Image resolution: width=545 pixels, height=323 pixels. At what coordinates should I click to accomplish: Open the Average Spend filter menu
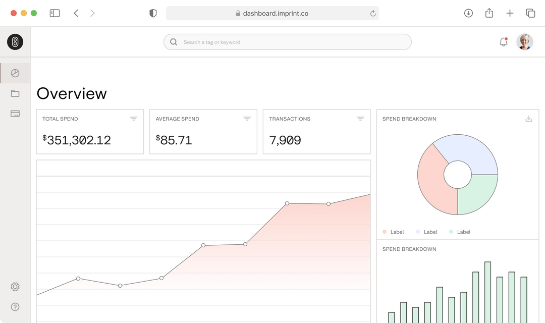tap(247, 119)
